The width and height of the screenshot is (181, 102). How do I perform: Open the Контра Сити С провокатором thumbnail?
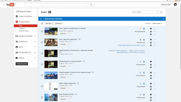click(x=51, y=75)
